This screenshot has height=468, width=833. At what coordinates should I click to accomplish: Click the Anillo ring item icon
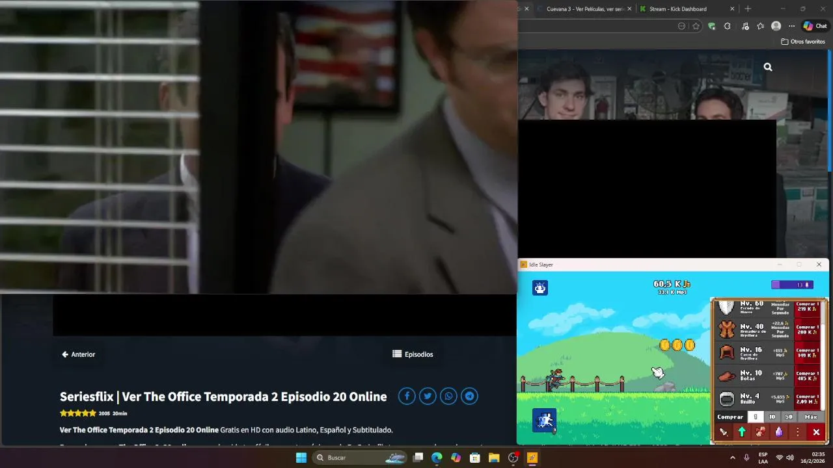tap(727, 399)
